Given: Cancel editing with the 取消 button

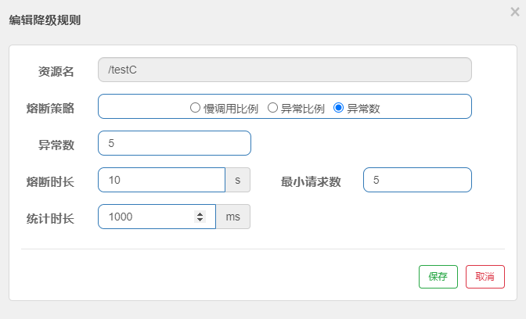Looking at the screenshot, I should tap(485, 277).
